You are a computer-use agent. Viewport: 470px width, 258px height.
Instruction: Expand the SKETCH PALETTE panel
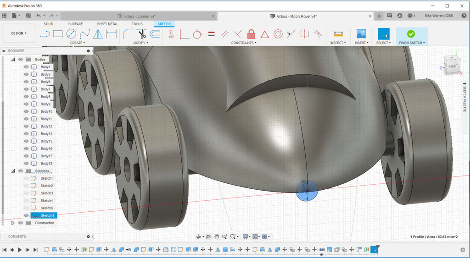(464, 97)
